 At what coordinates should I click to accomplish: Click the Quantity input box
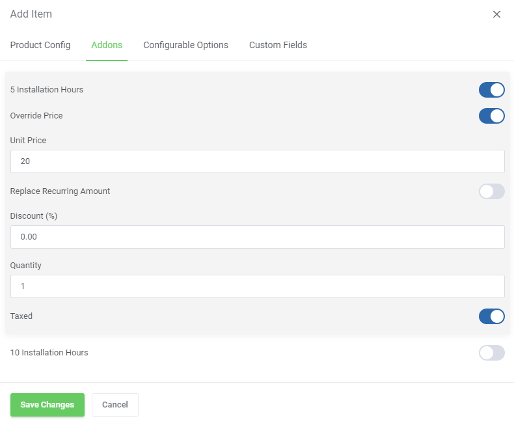[258, 286]
